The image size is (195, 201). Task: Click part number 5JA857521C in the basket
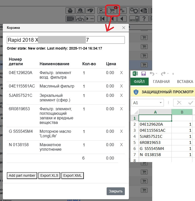pyautogui.click(x=21, y=95)
